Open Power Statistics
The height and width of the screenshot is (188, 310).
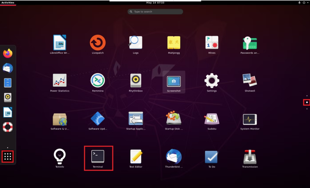[x=60, y=82]
